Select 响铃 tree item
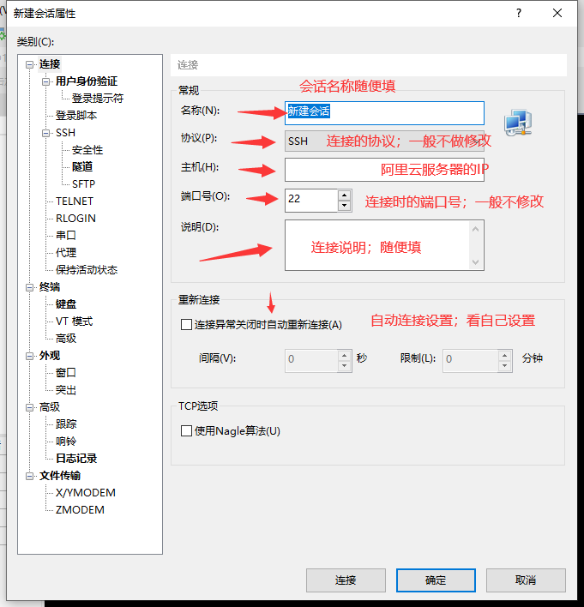The image size is (584, 607). [66, 442]
